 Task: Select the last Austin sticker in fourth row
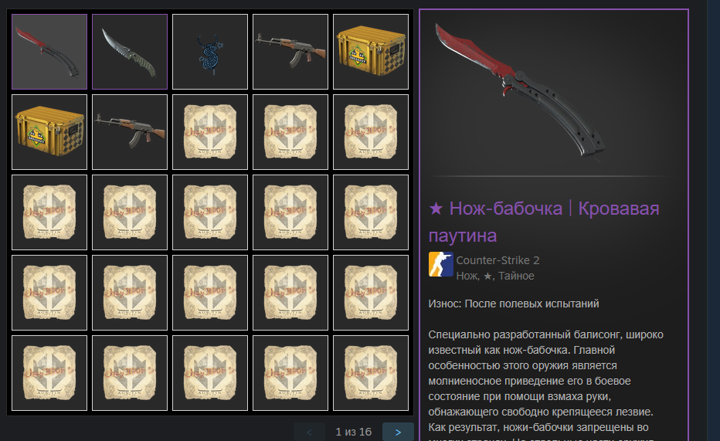click(371, 293)
